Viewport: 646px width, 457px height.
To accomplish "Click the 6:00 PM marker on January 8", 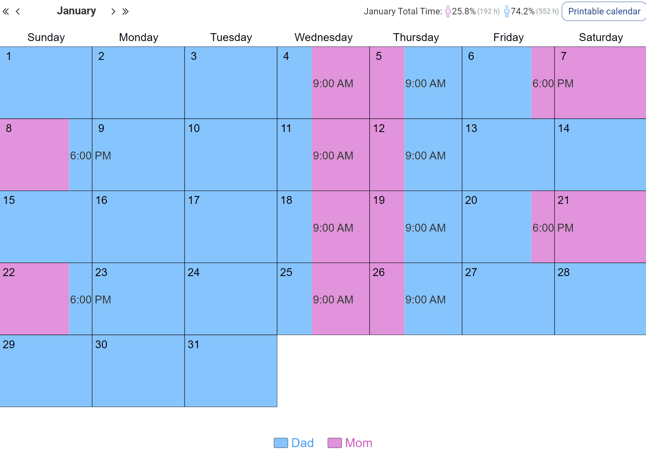I will pyautogui.click(x=90, y=156).
